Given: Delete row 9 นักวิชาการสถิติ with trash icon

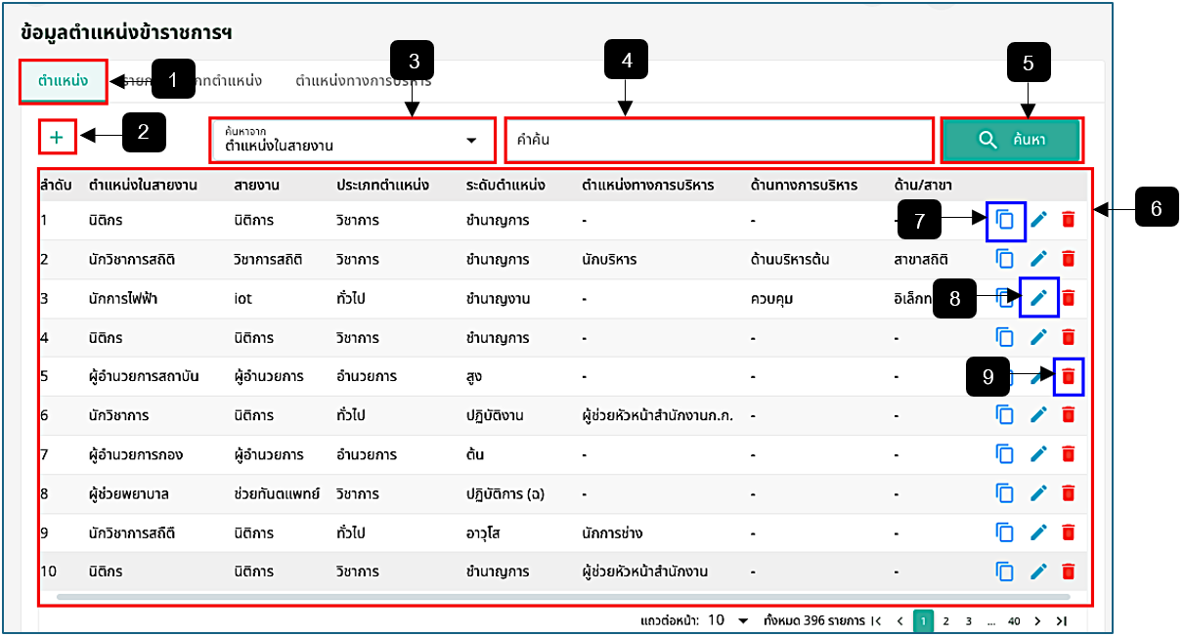Looking at the screenshot, I should 1068,532.
